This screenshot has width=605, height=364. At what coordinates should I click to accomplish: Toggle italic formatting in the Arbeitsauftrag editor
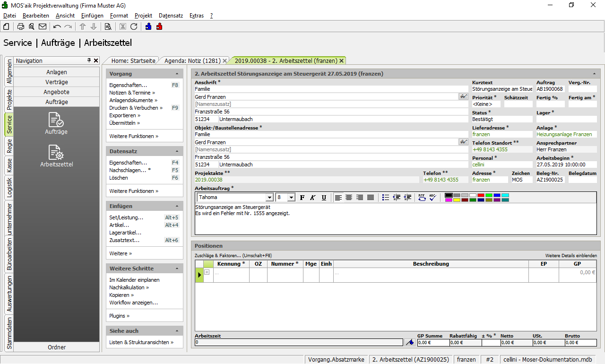[x=313, y=198]
